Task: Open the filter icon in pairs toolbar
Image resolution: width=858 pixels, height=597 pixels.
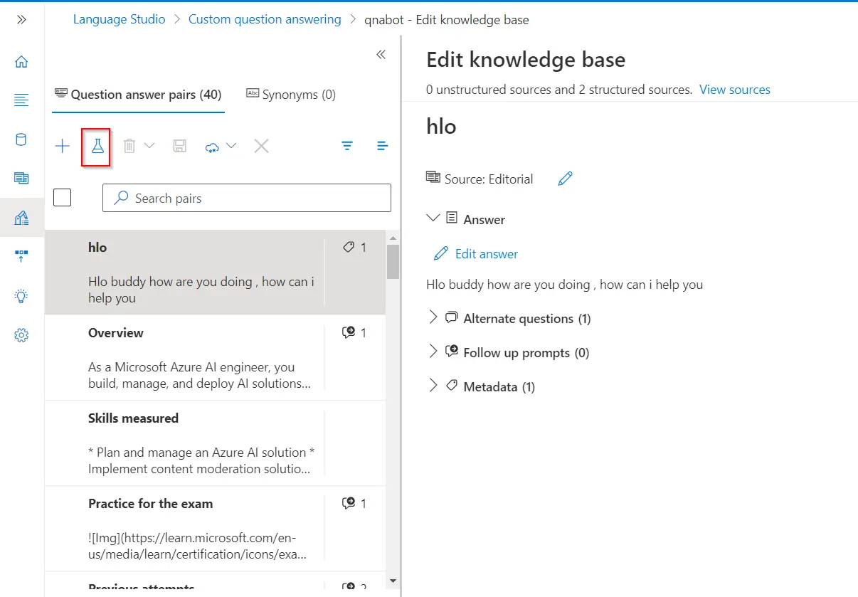Action: (347, 147)
